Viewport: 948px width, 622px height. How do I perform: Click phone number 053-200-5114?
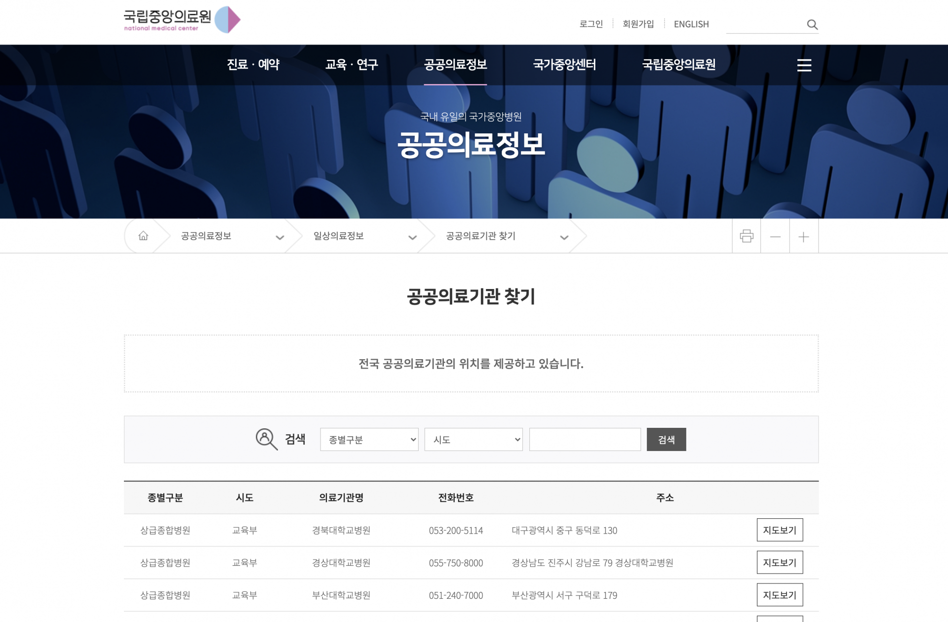tap(456, 531)
